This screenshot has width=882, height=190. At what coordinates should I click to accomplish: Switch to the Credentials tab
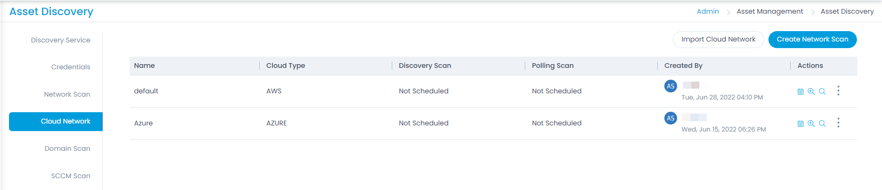[x=71, y=67]
